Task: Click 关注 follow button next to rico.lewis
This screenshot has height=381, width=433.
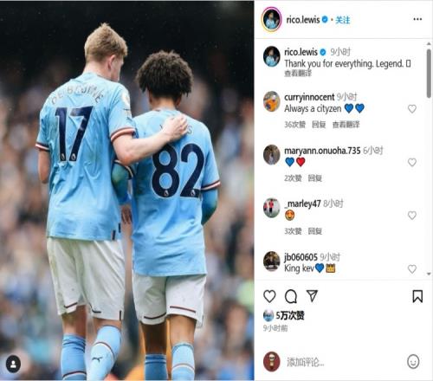Action: pyautogui.click(x=343, y=20)
